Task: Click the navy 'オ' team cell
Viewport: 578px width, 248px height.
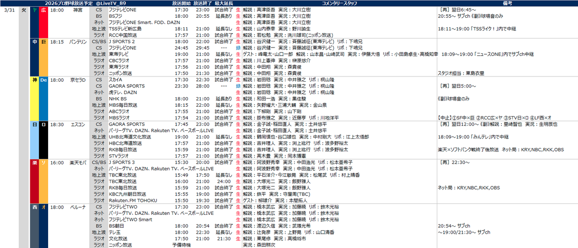Action: pos(43,226)
